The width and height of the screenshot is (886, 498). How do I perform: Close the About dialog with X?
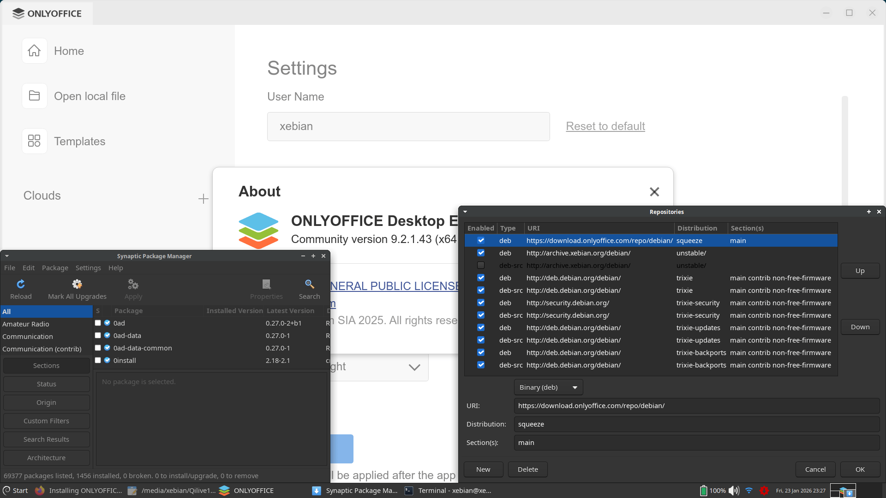[654, 192]
